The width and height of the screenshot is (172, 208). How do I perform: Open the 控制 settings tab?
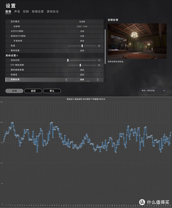[x=26, y=12]
